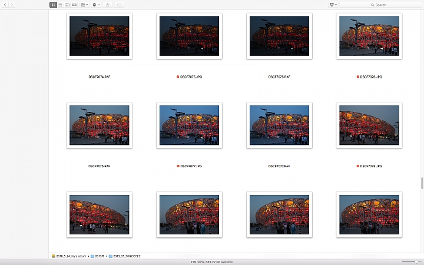This screenshot has height=265, width=424.
Task: Open lily's album drive in path bar
Action: pos(69,256)
